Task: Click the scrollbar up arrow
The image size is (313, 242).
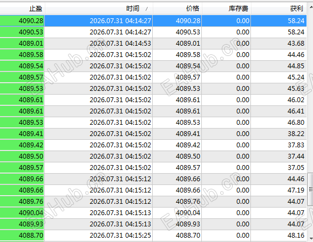Action: click(311, 8)
